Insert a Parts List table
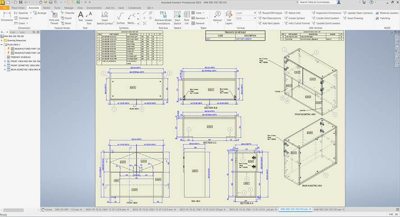Viewport: 400px width, 217px height. [186, 17]
